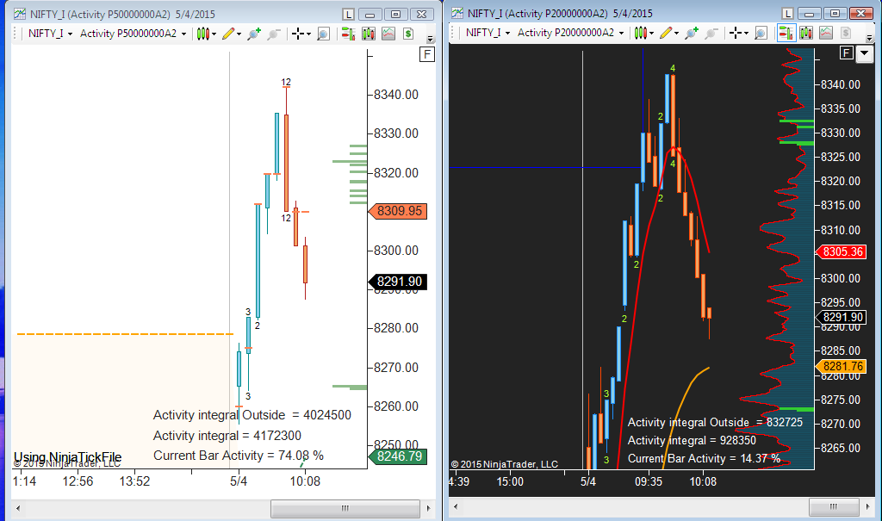Viewport: 882px width, 521px height.
Task: Open Indicators icon in P50000000A2 window
Action: pyautogui.click(x=388, y=34)
